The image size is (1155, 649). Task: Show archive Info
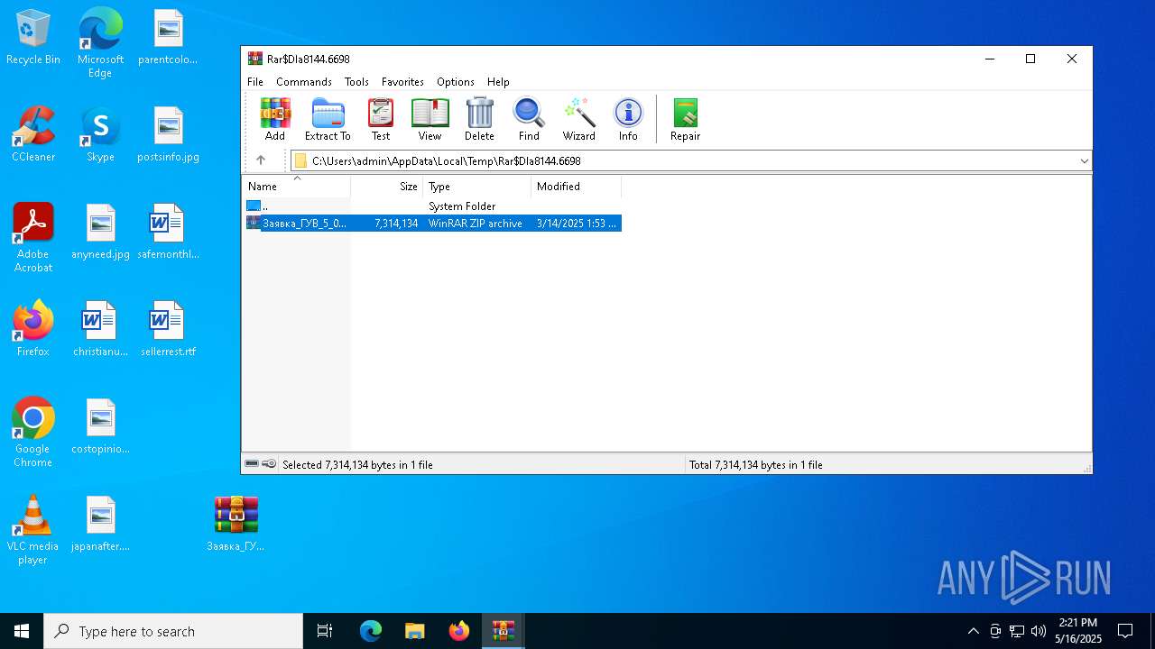628,119
